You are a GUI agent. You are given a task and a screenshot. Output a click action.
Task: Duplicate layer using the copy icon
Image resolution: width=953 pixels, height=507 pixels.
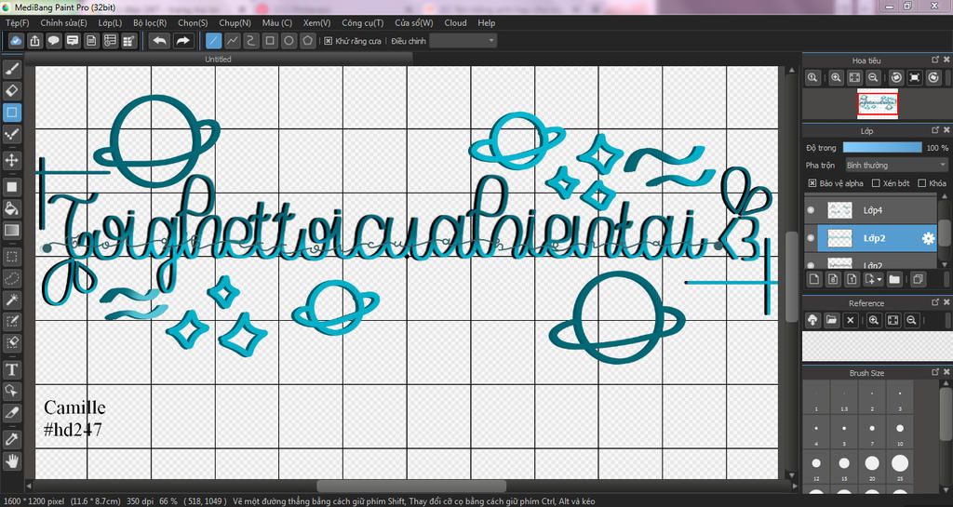coord(918,279)
